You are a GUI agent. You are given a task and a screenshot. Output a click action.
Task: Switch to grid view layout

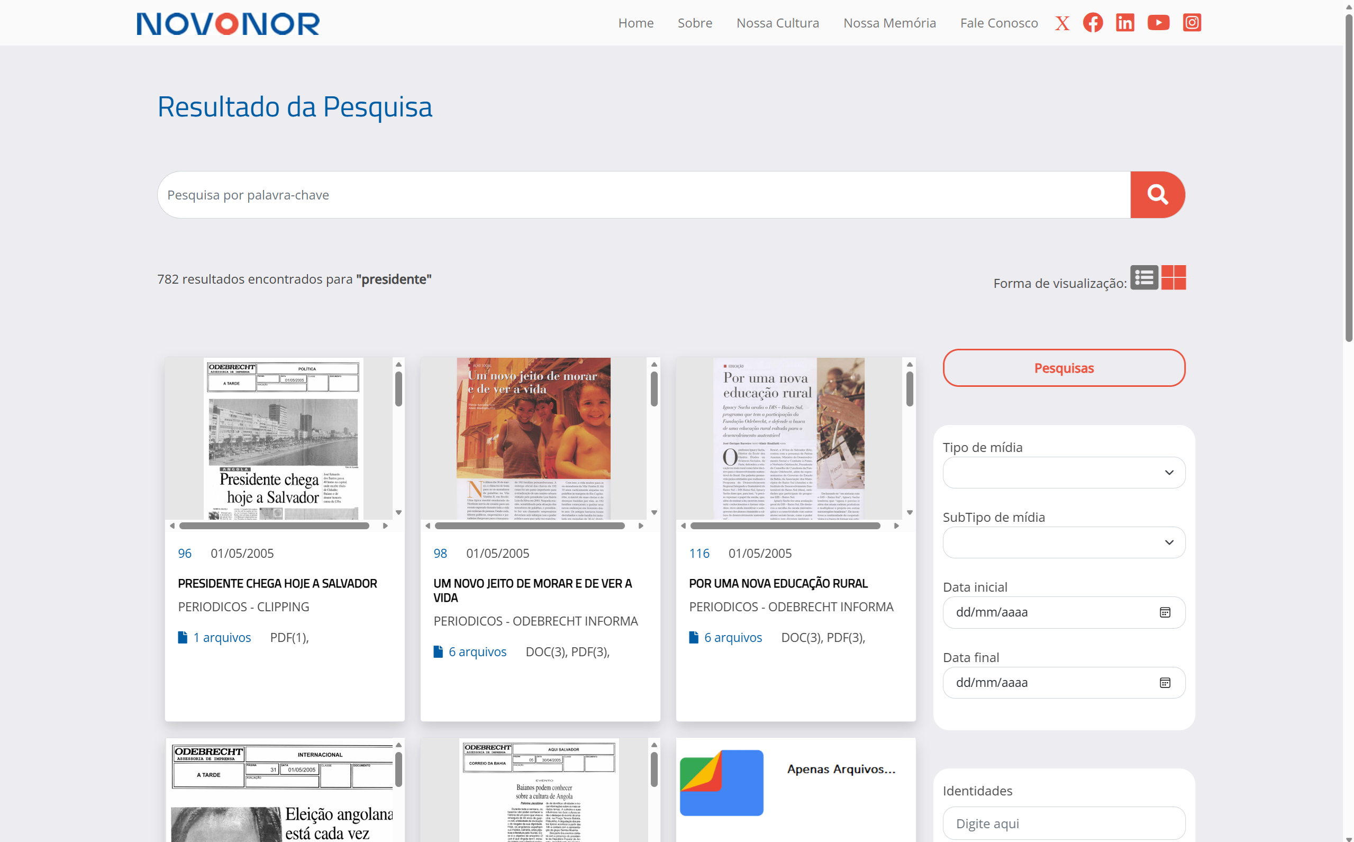[1173, 277]
